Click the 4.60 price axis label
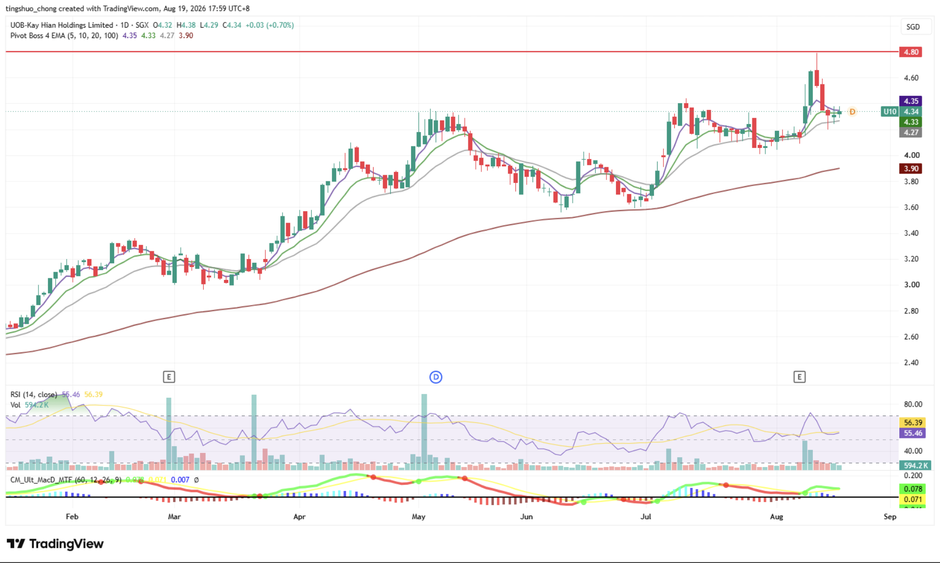The height and width of the screenshot is (563, 940). 911,78
